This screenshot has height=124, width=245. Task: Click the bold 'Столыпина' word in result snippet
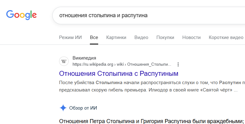(109, 83)
